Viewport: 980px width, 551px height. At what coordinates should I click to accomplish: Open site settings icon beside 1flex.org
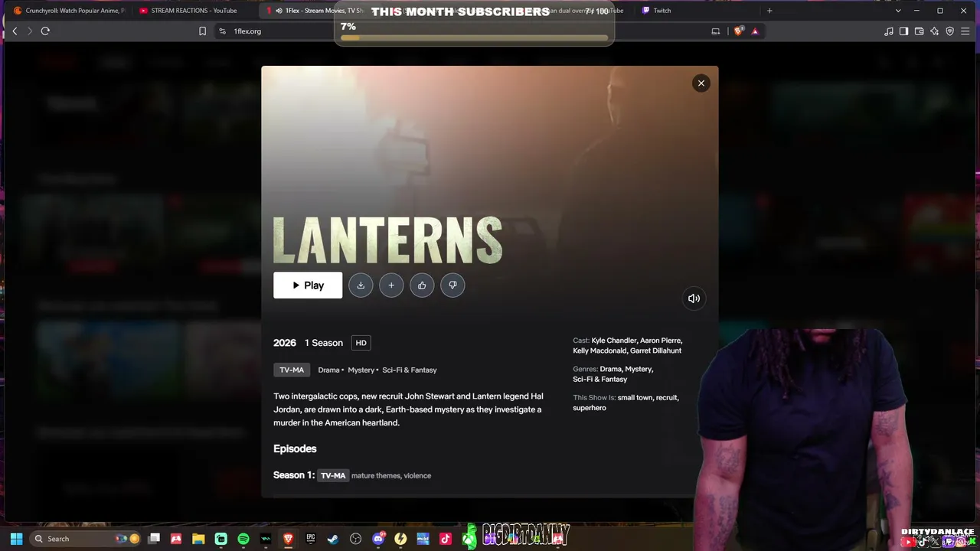(223, 31)
